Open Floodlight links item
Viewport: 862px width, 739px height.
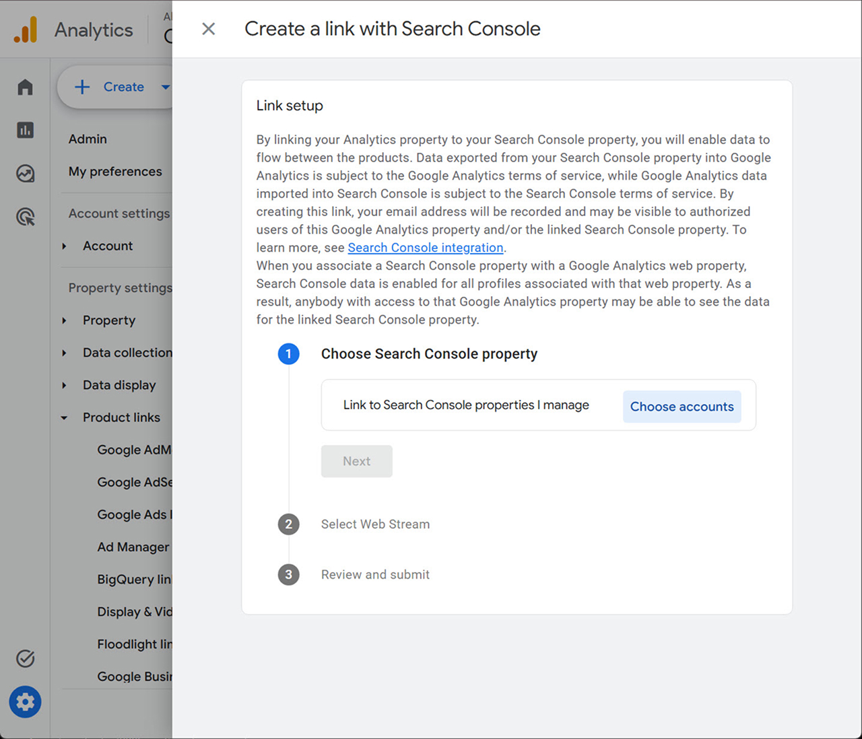click(x=135, y=644)
